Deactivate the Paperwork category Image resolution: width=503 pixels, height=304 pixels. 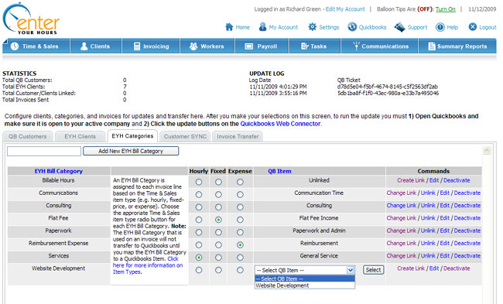coord(467,231)
